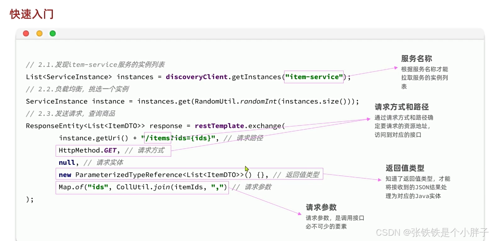This screenshot has height=241, width=490.
Task: Click the comment 请求方式
Action: (144, 150)
